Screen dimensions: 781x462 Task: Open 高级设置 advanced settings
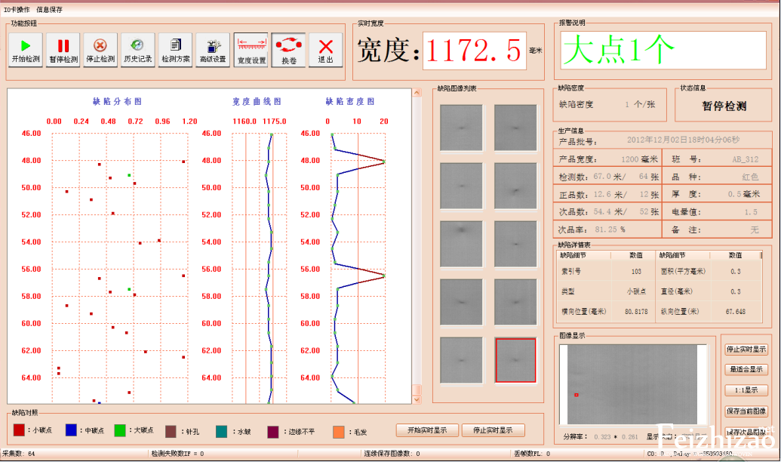click(x=213, y=50)
